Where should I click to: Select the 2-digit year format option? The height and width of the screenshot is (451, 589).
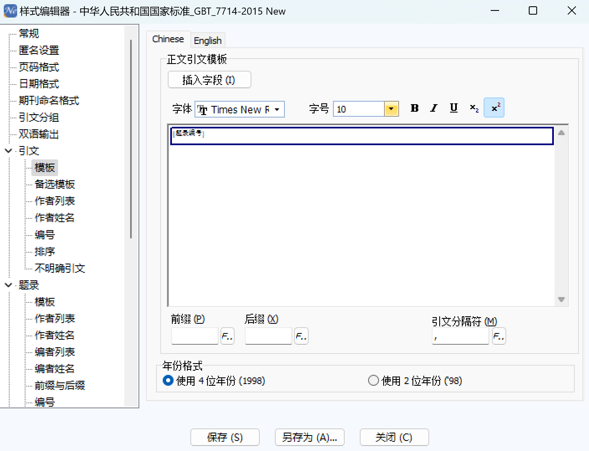click(x=373, y=380)
